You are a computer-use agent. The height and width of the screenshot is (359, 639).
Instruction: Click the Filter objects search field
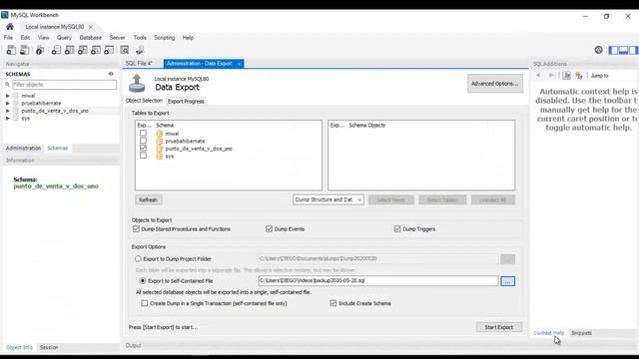pos(64,85)
